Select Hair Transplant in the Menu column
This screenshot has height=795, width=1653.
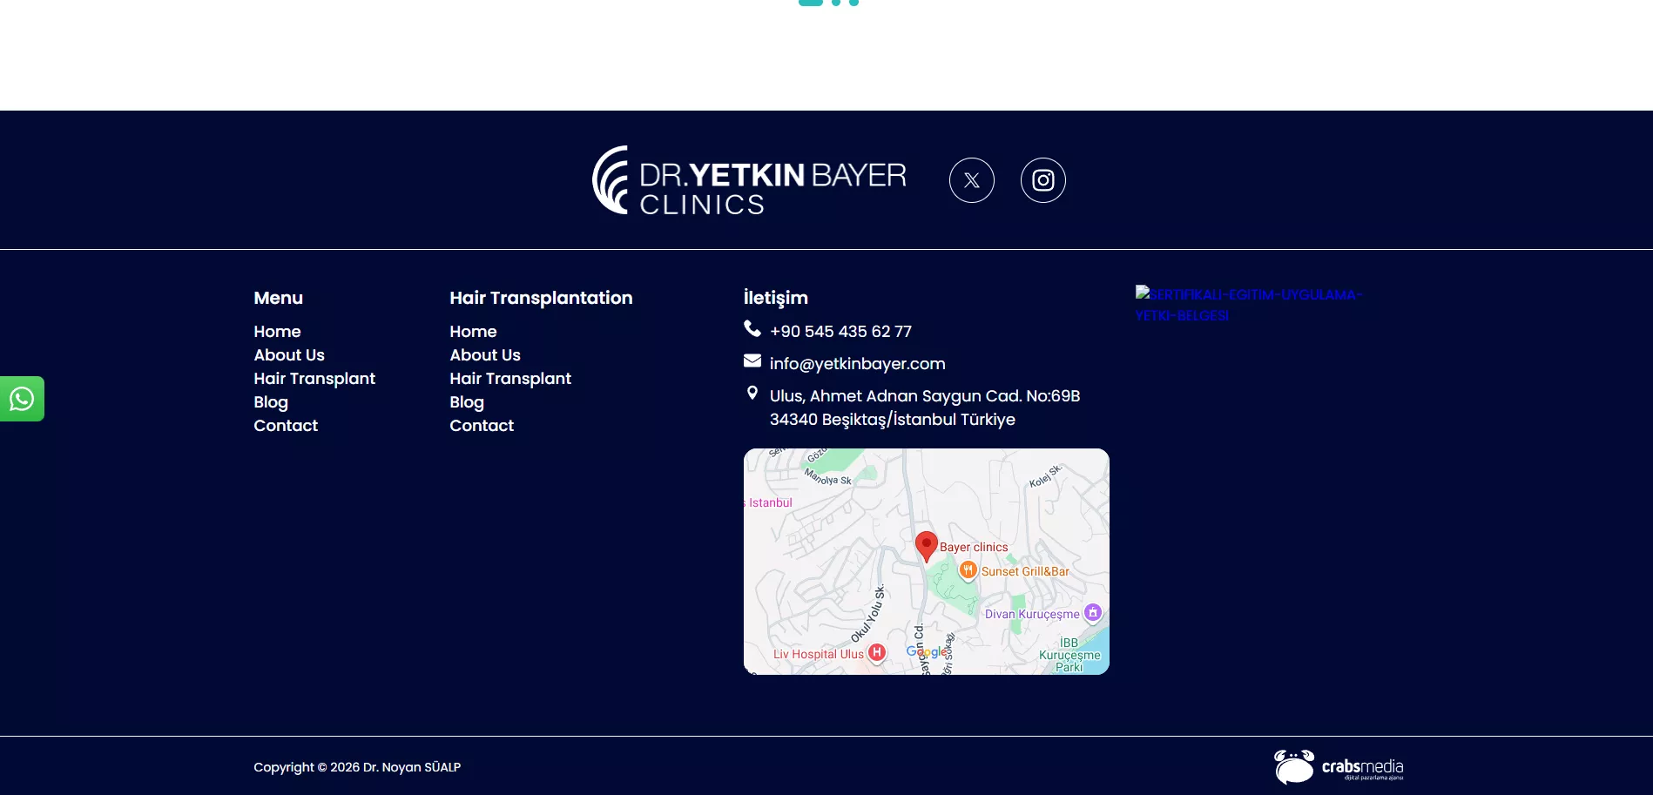tap(314, 379)
